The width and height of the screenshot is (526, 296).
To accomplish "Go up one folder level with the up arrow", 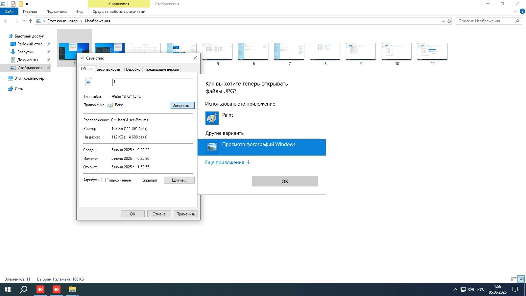I will click(x=31, y=21).
